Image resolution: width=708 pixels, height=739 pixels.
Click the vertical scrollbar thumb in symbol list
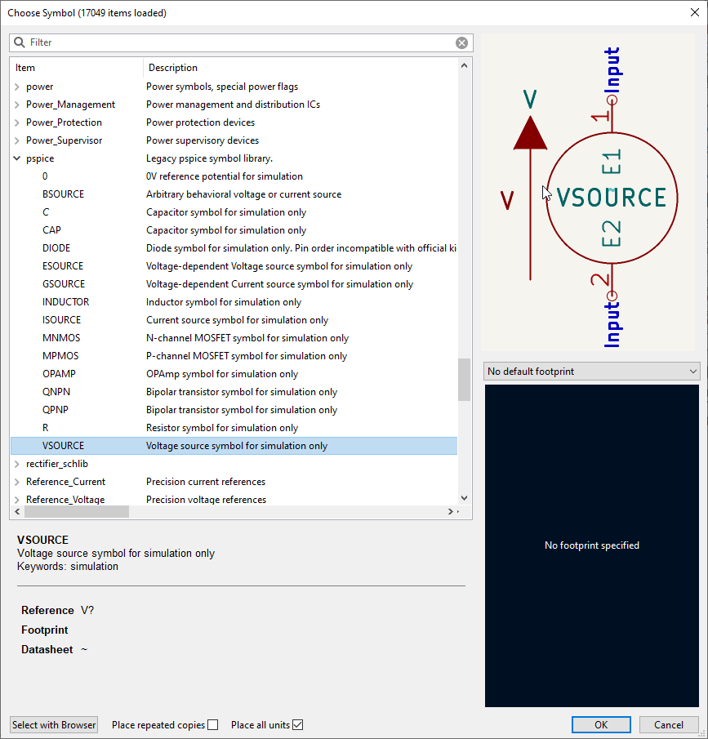(x=464, y=380)
